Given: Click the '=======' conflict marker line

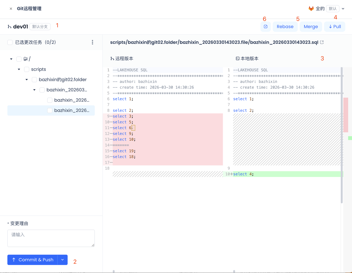Looking at the screenshot, I should pyautogui.click(x=121, y=145).
